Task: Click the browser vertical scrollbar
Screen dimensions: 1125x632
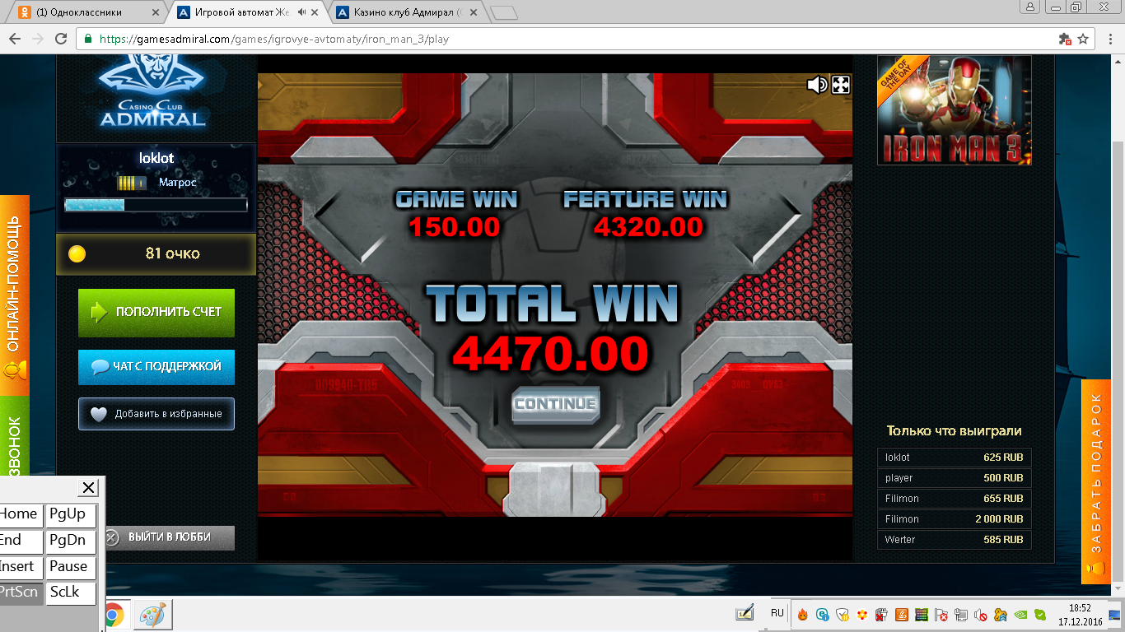Action: (1118, 325)
